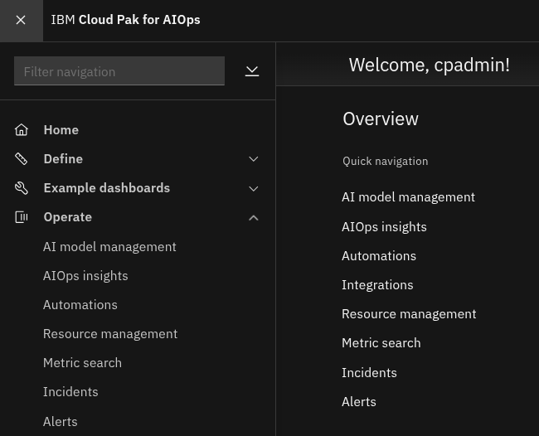Follow the Integrations quick navigation link
The height and width of the screenshot is (436, 539).
click(x=377, y=285)
